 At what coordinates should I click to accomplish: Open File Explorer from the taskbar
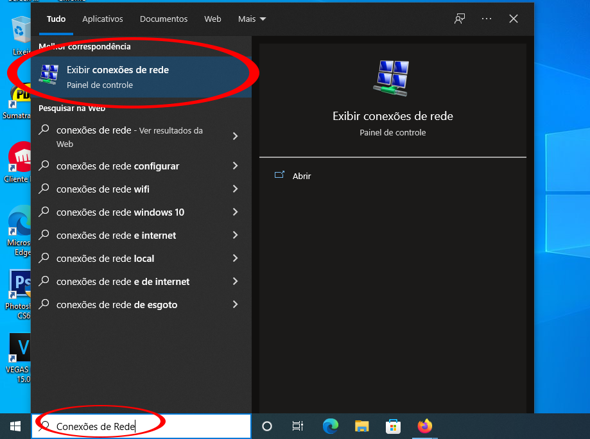coord(361,426)
